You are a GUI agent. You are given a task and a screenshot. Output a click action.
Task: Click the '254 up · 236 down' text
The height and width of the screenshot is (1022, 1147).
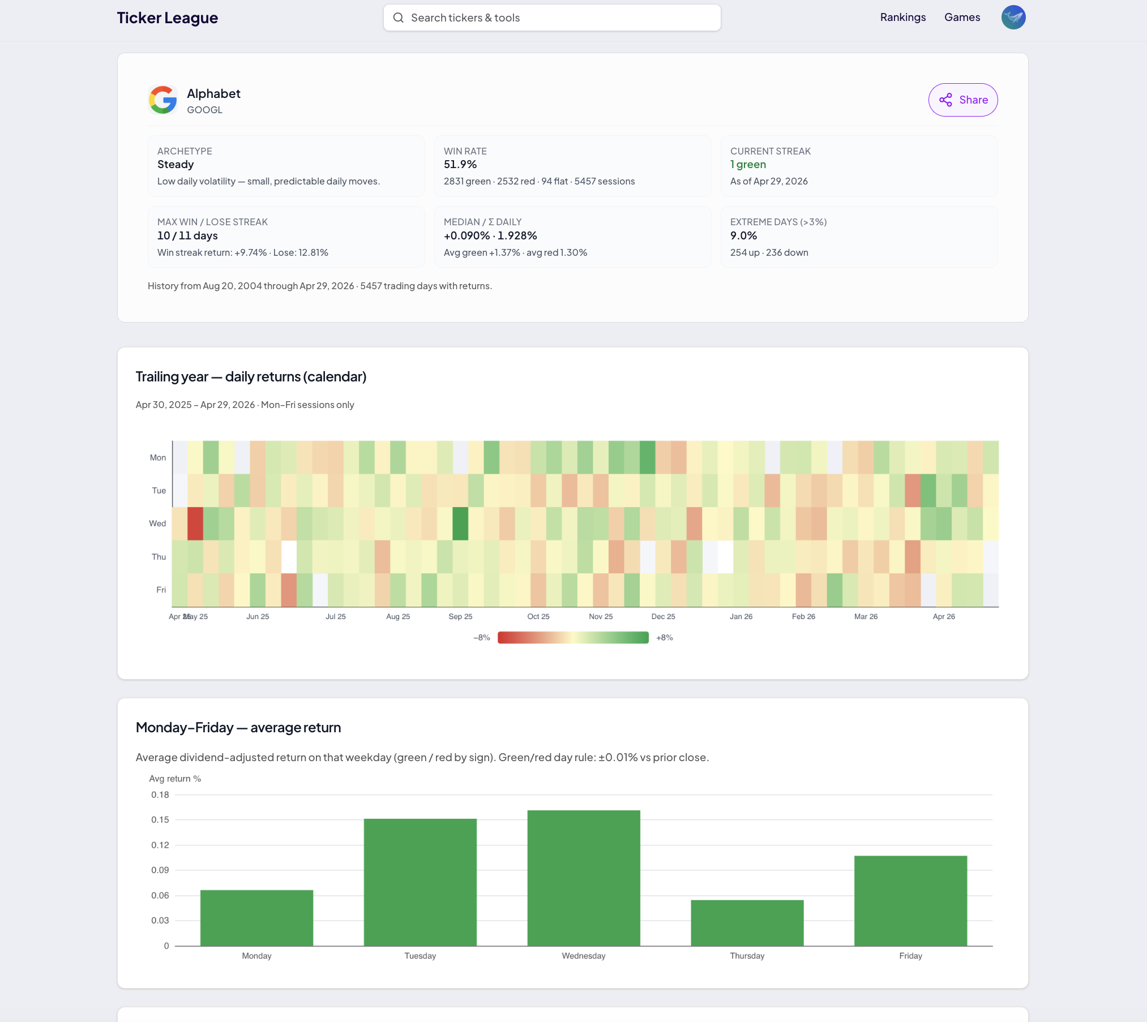769,253
